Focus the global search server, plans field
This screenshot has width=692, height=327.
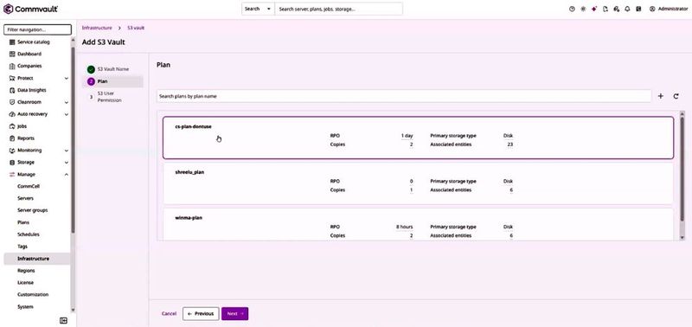click(338, 9)
